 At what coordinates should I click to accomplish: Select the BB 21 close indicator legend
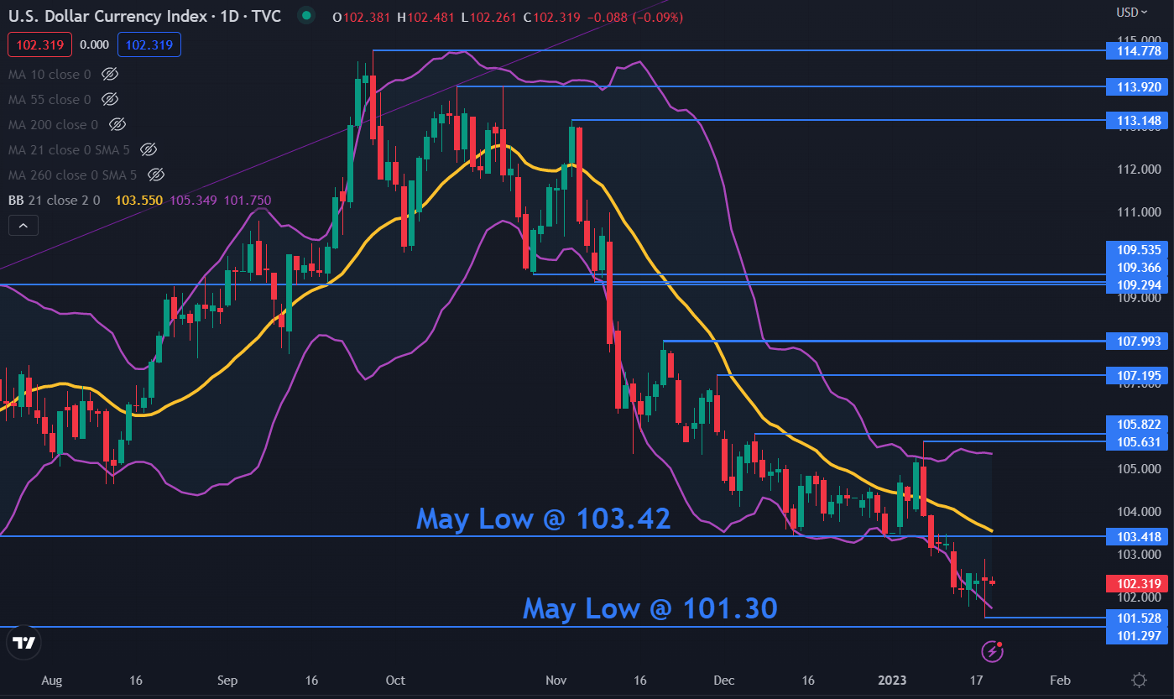coord(54,201)
